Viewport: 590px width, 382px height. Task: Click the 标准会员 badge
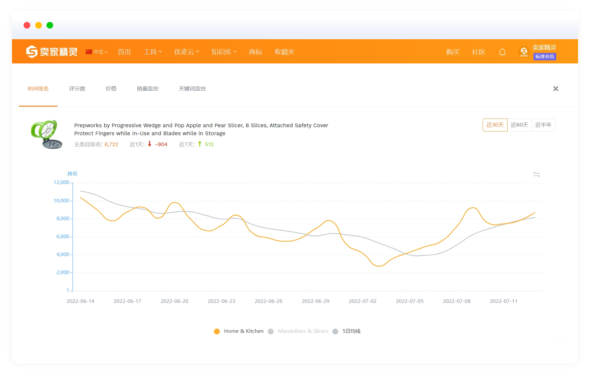[545, 56]
